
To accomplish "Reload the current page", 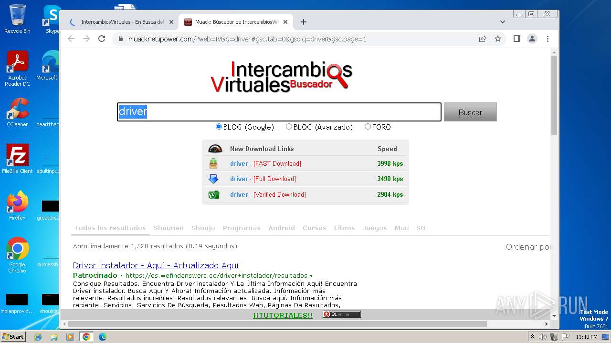I will 102,39.
